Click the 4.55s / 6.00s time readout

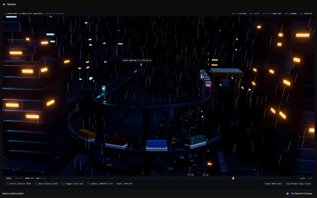coord(306,178)
